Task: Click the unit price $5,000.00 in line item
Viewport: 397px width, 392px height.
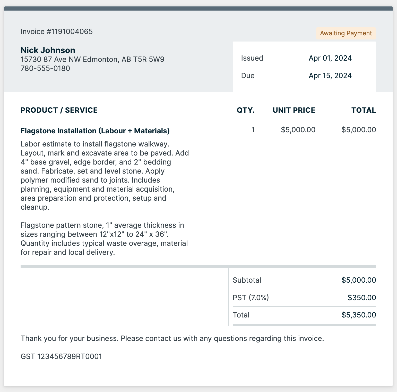Action: 298,130
